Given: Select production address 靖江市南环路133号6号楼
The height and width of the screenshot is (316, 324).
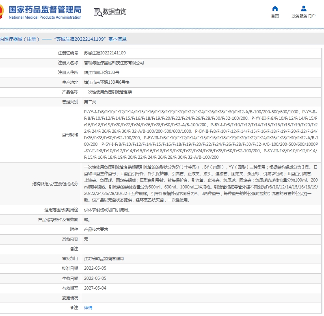Looking at the screenshot, I should point(107,82).
